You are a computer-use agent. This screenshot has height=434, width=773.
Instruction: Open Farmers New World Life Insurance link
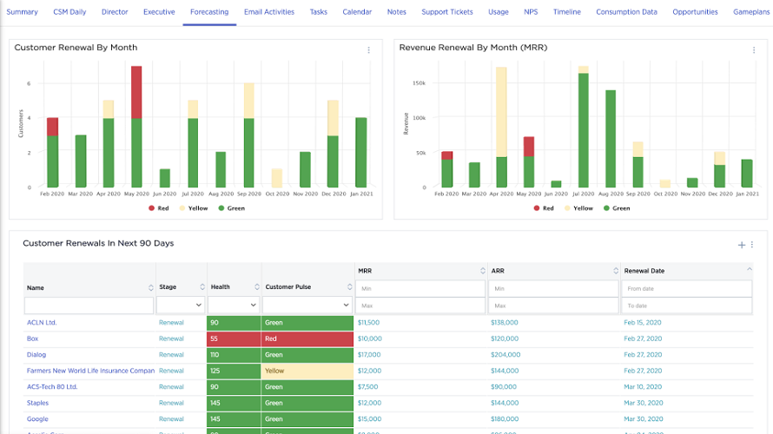pos(90,371)
